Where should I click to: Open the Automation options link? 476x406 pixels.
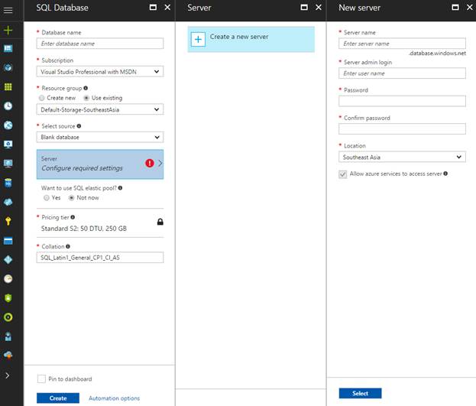(x=114, y=398)
